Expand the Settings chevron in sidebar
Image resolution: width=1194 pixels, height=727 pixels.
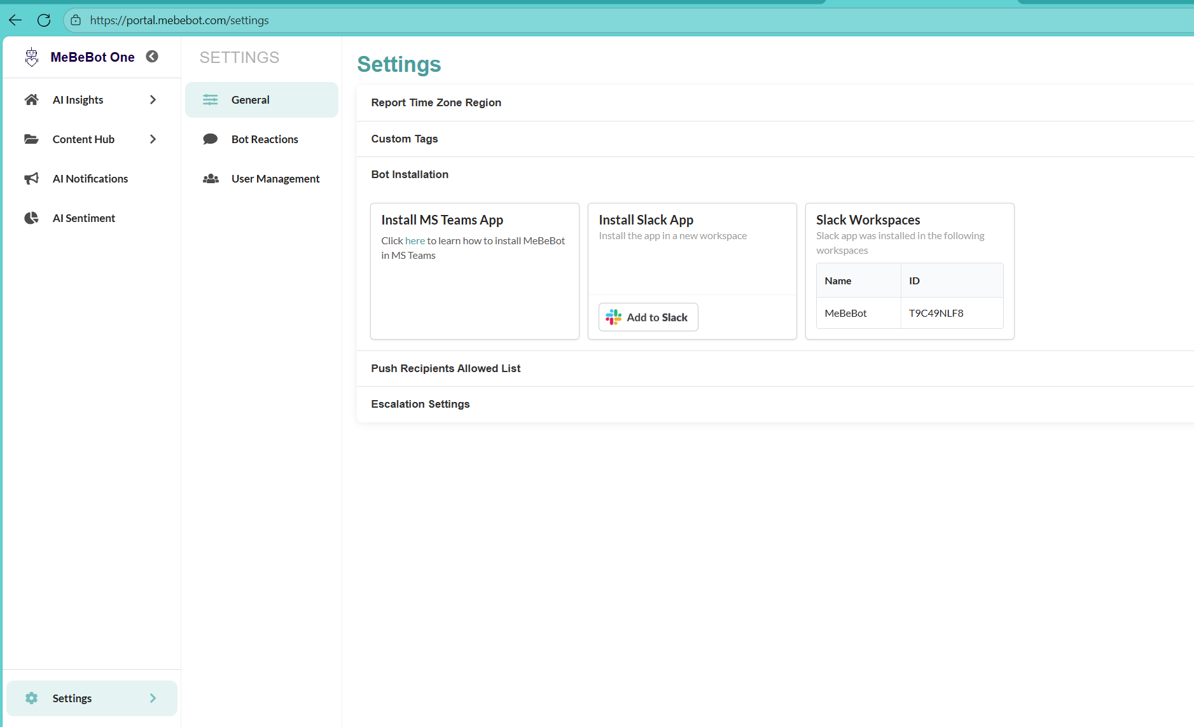pyautogui.click(x=153, y=698)
